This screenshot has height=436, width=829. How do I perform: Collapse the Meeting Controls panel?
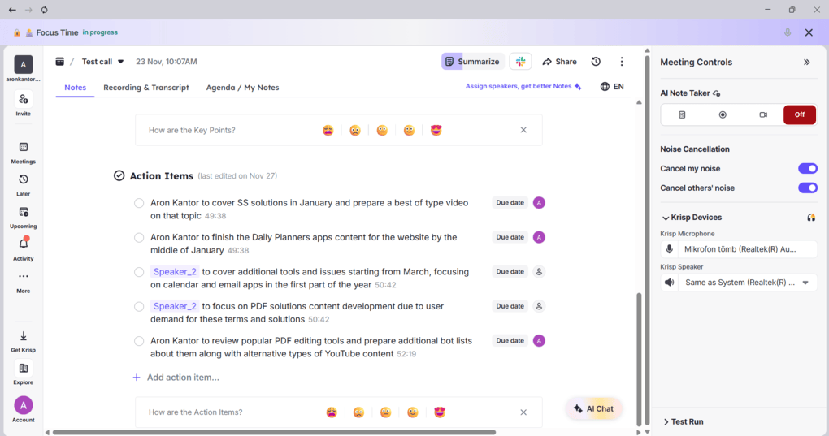click(x=807, y=63)
